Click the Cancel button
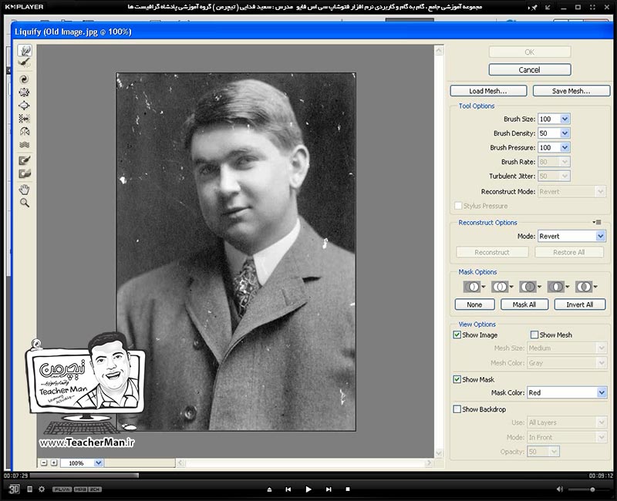Viewport: 617px width, 501px height. [x=530, y=69]
